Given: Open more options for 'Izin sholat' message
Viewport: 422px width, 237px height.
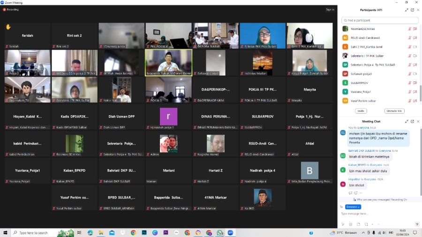Looking at the screenshot, I should pyautogui.click(x=361, y=193).
